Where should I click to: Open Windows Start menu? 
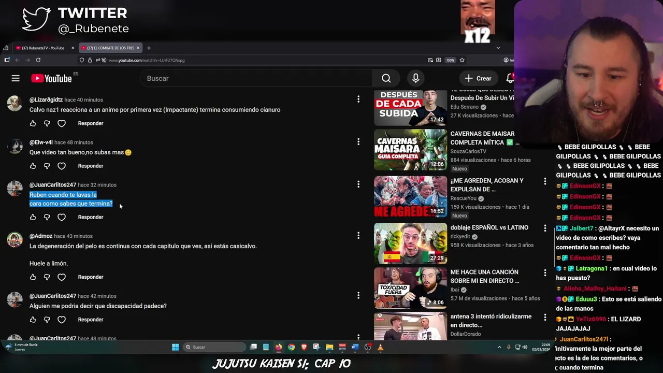click(175, 347)
